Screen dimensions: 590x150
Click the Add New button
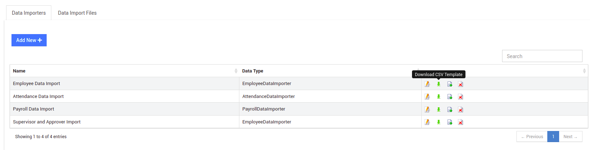pyautogui.click(x=29, y=40)
